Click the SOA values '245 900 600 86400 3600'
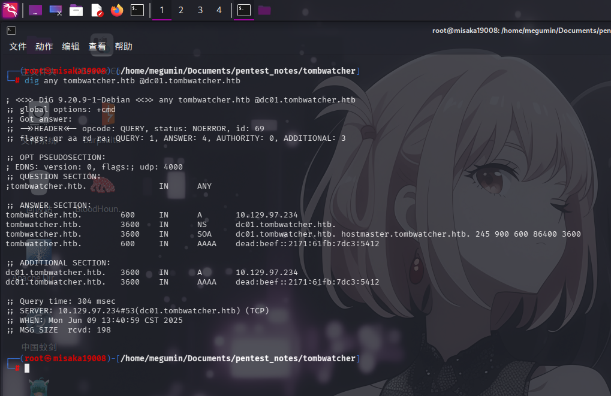The width and height of the screenshot is (611, 396). coord(528,234)
